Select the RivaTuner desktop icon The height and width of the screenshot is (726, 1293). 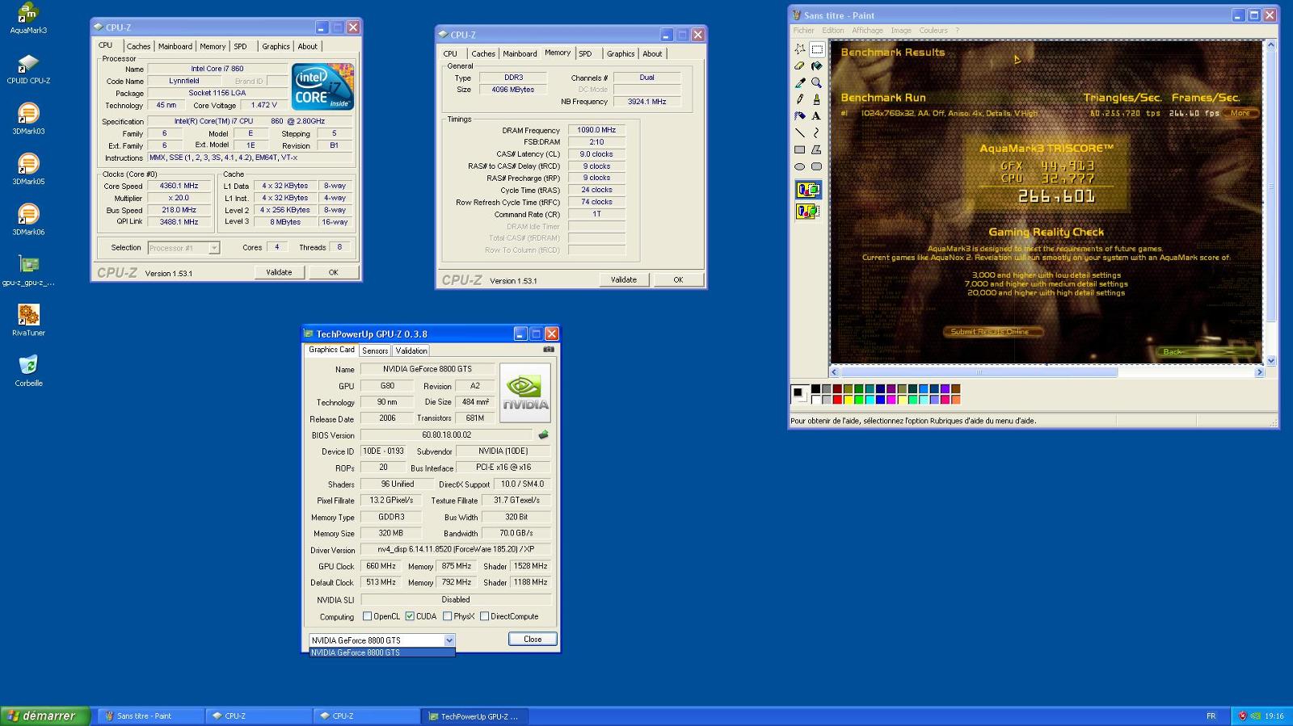(28, 320)
